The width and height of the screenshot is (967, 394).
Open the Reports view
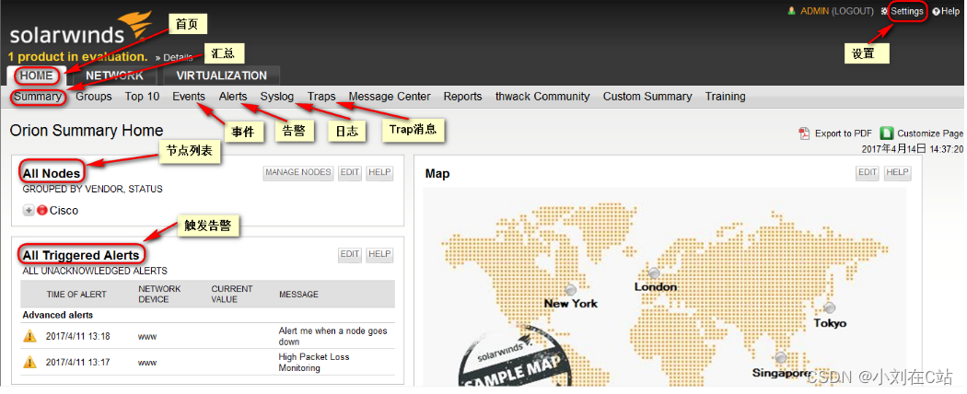click(x=462, y=96)
